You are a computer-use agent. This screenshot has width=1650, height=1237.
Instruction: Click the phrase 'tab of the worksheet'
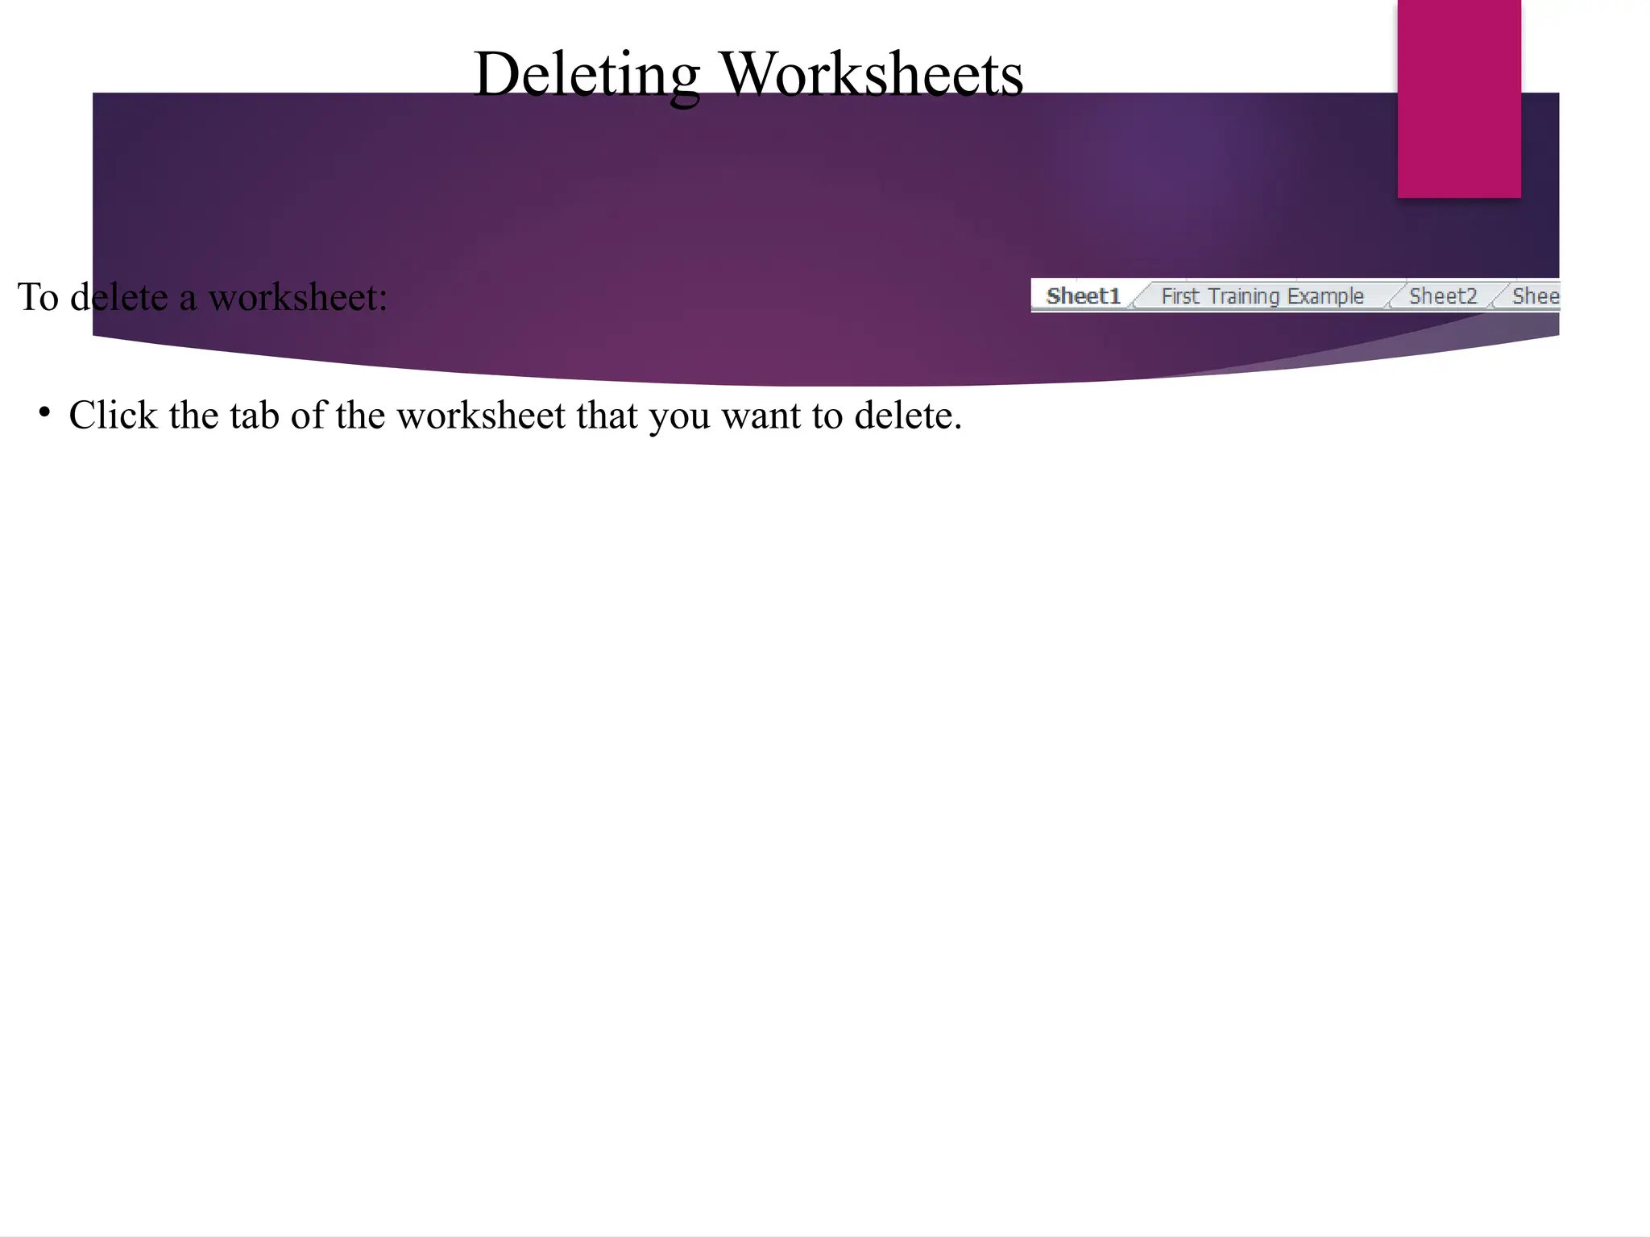(397, 416)
